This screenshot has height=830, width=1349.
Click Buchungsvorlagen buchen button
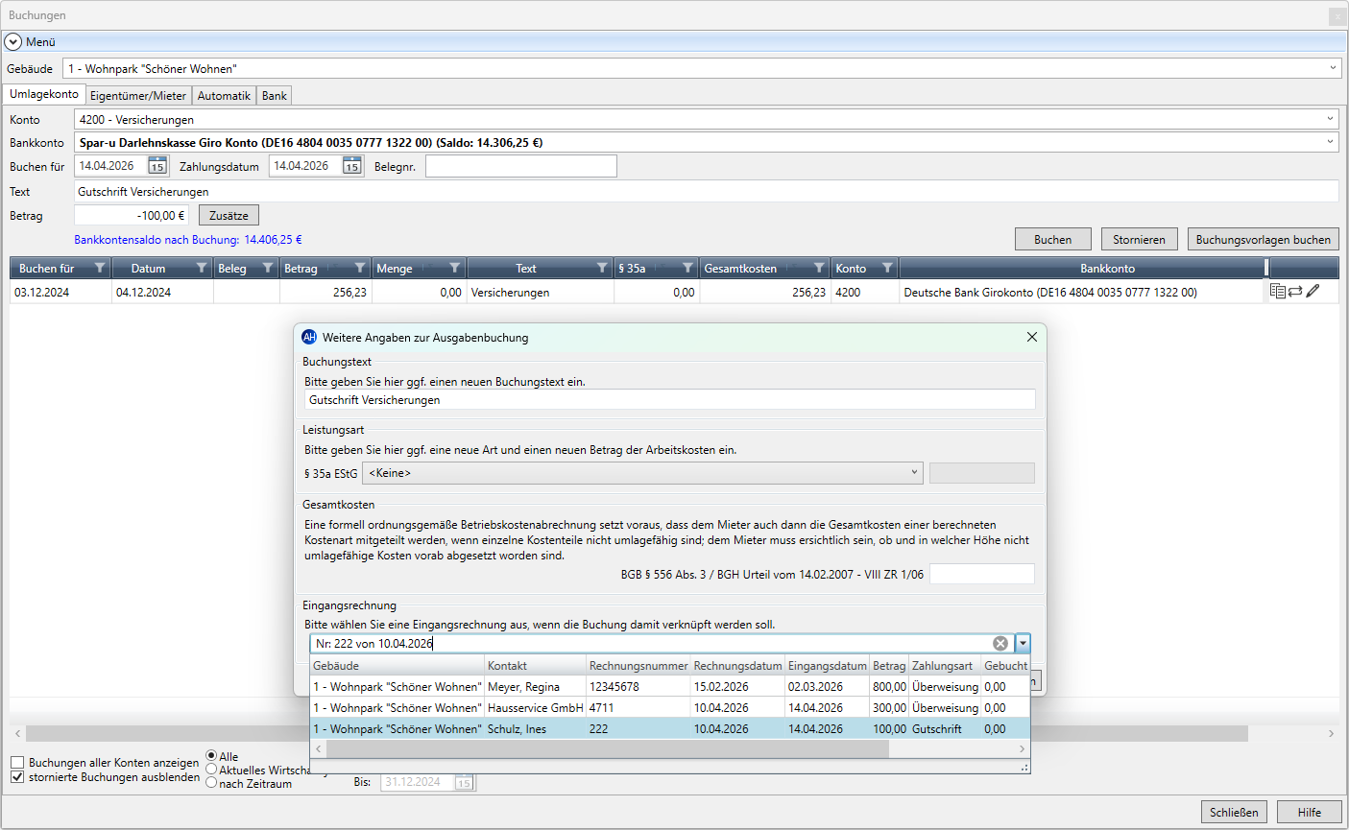pos(1264,240)
